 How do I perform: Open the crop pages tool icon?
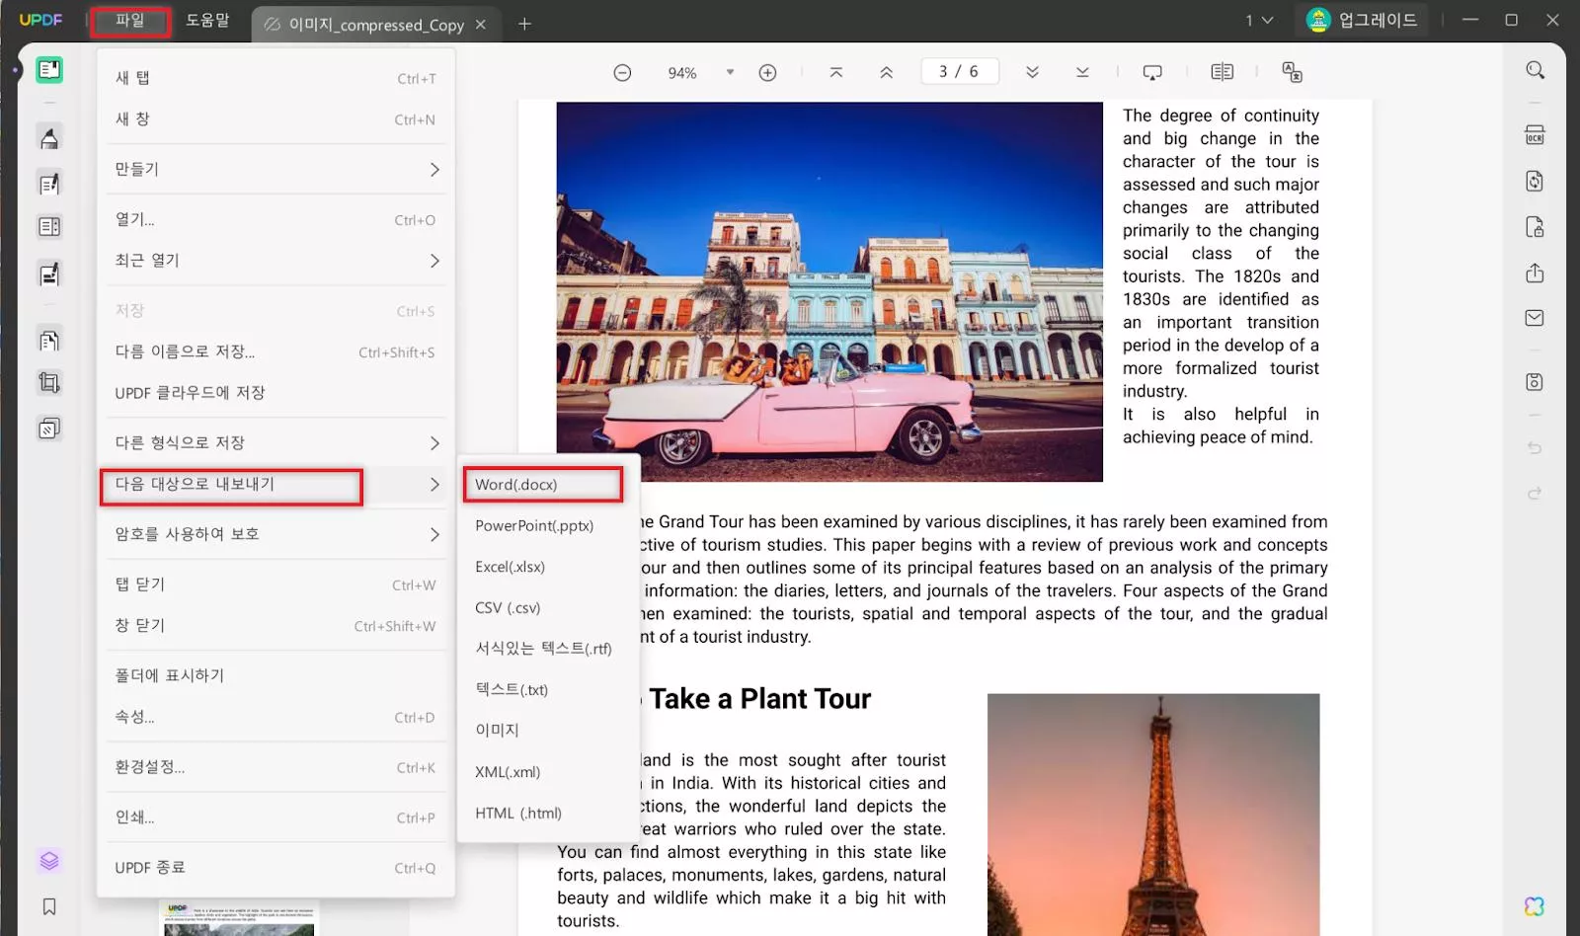click(x=49, y=383)
